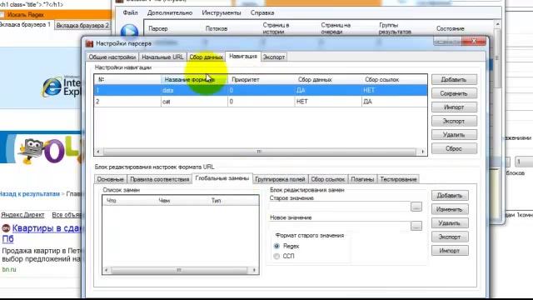Click the Назад к результатам link
Screen dimensions: 533x300
30,194
